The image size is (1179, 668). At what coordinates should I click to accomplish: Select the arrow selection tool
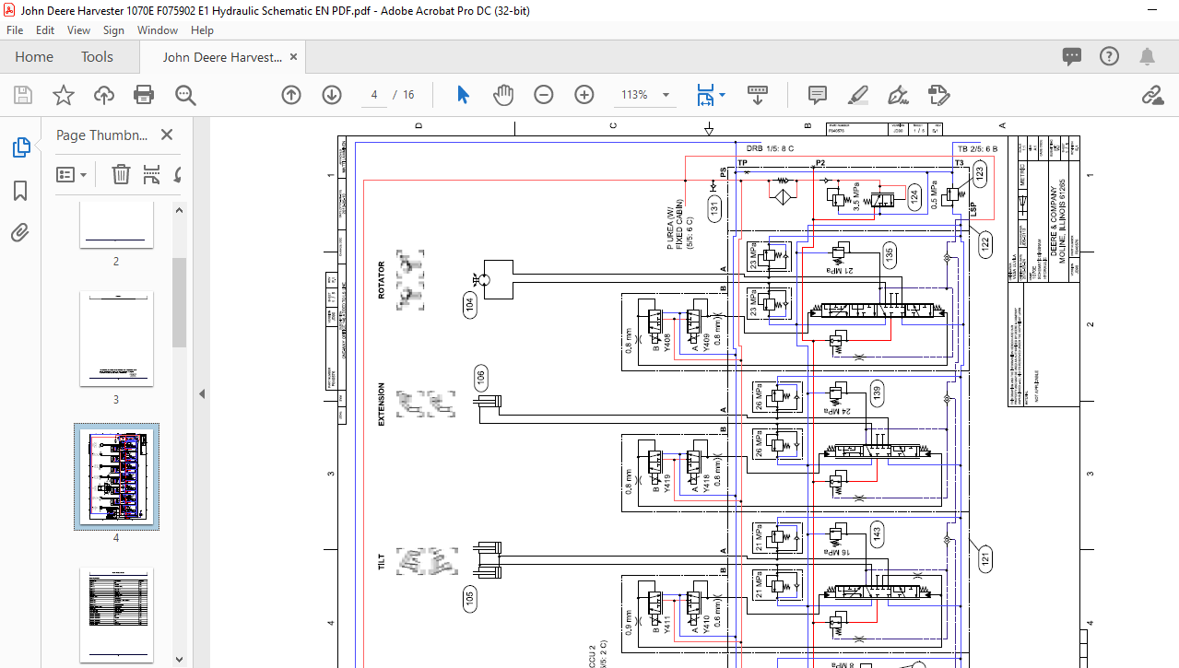[x=463, y=95]
